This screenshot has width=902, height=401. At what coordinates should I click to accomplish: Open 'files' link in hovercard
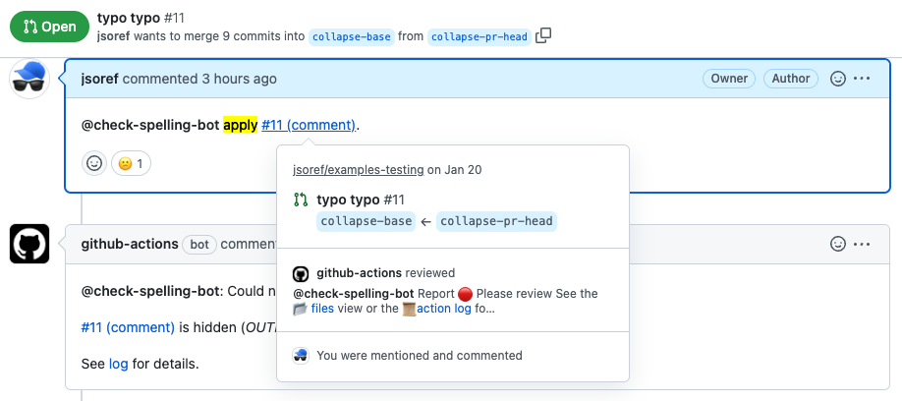pos(322,309)
